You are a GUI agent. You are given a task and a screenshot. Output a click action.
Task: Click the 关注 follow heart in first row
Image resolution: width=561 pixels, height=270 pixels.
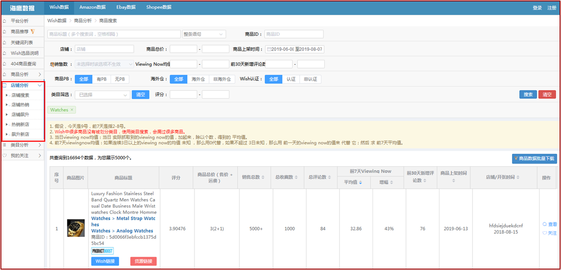[x=544, y=233]
